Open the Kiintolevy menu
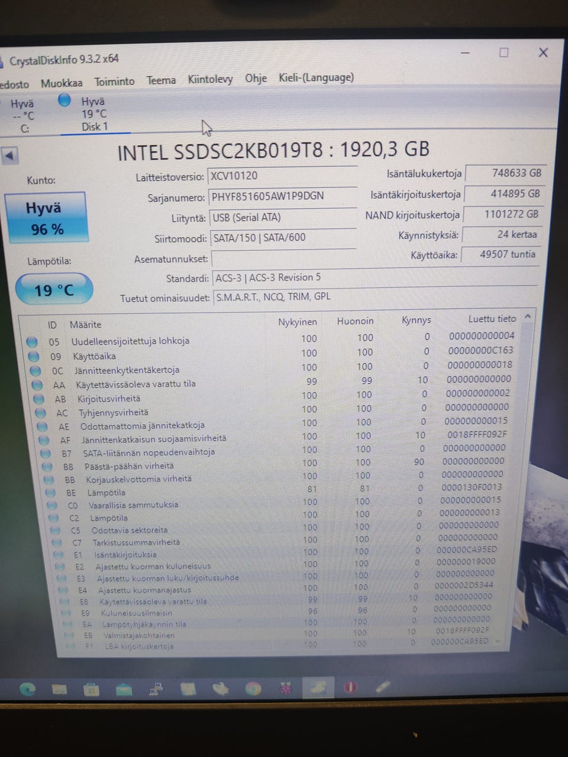568x757 pixels. tap(210, 79)
